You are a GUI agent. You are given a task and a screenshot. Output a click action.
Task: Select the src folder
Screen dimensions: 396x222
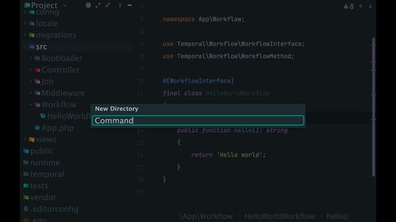(41, 47)
